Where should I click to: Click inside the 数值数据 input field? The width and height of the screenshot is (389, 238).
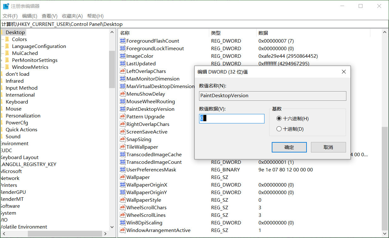(x=231, y=118)
